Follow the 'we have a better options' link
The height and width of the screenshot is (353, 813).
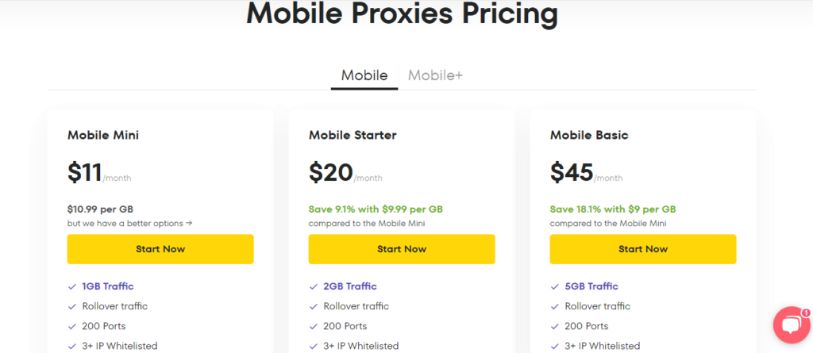129,224
